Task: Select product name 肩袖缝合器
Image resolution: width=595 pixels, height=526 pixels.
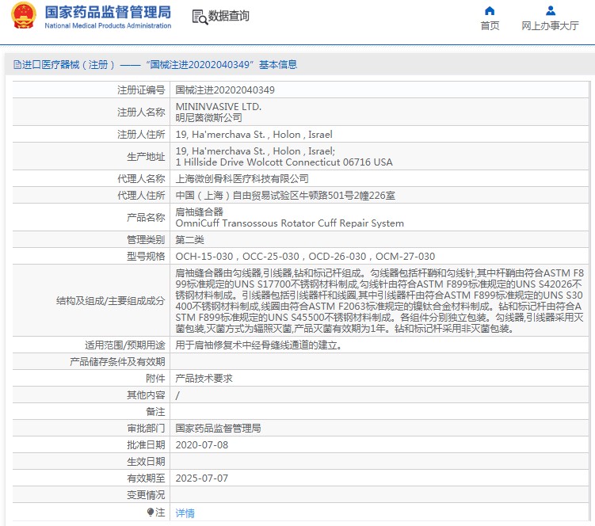Action: 199,212
